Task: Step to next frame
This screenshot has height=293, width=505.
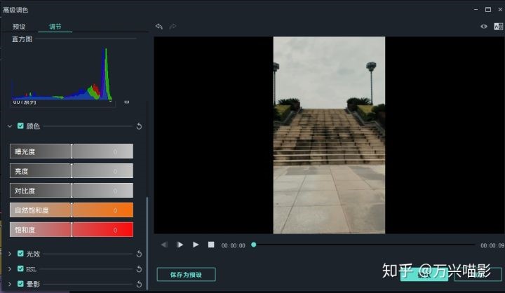Action: (180, 245)
